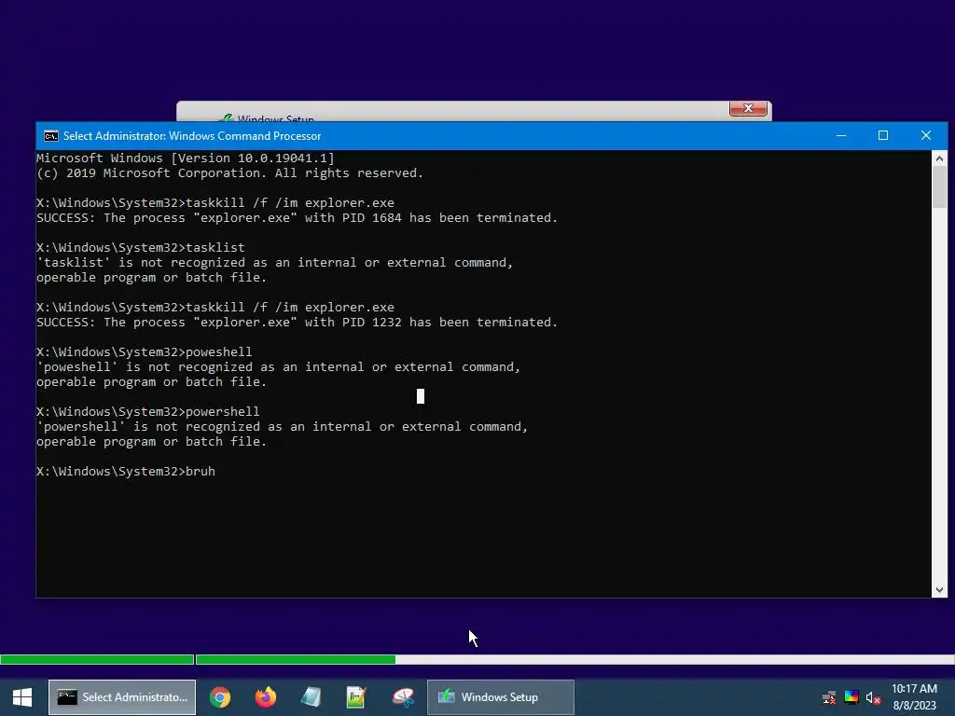The image size is (955, 716).
Task: Open the Windows Start button
Action: [22, 697]
